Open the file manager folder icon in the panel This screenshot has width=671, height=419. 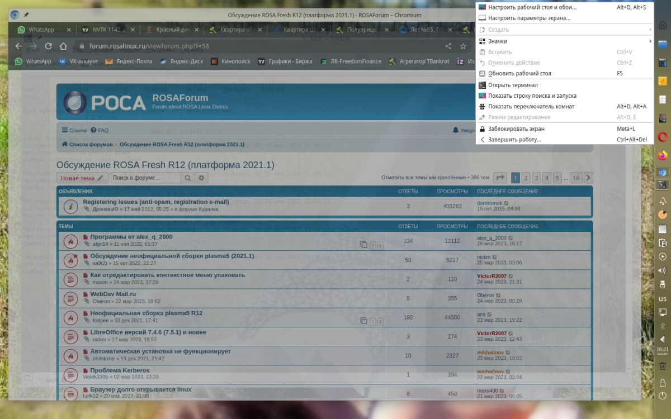pyautogui.click(x=663, y=44)
